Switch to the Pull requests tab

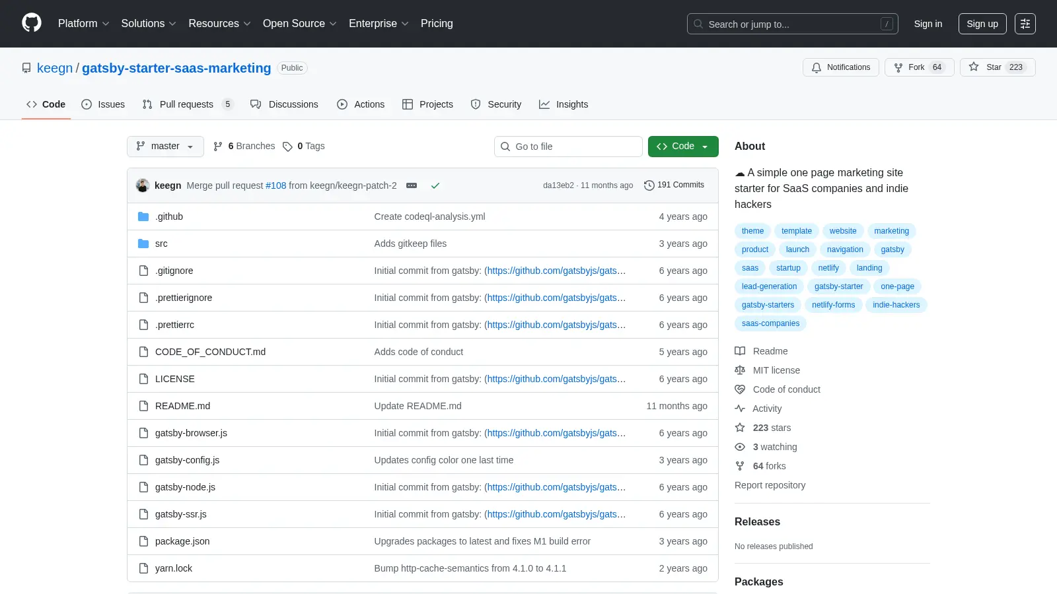tap(188, 104)
